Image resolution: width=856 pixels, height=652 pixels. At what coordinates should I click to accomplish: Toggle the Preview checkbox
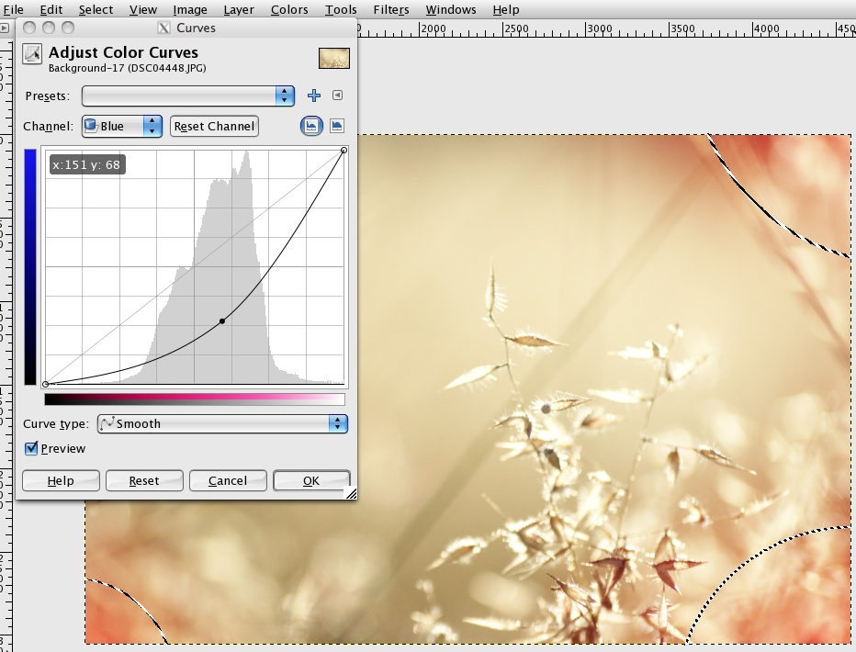tap(31, 448)
